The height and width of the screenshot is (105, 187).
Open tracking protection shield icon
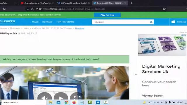pos(28,9)
